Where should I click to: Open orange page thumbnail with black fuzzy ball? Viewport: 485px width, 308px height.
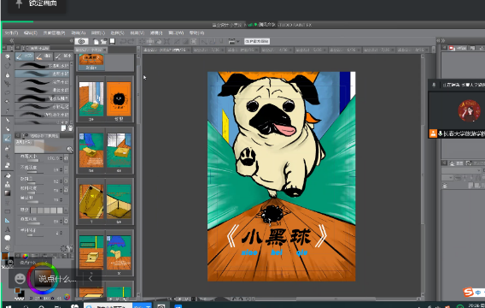click(119, 99)
